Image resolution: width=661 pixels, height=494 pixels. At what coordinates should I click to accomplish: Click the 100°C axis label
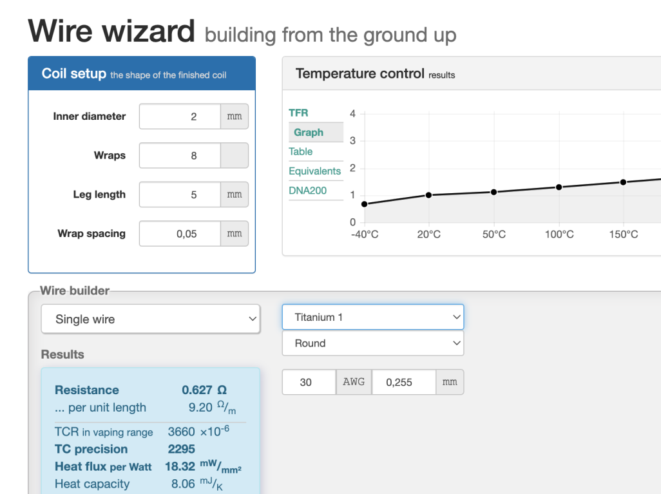tap(559, 234)
